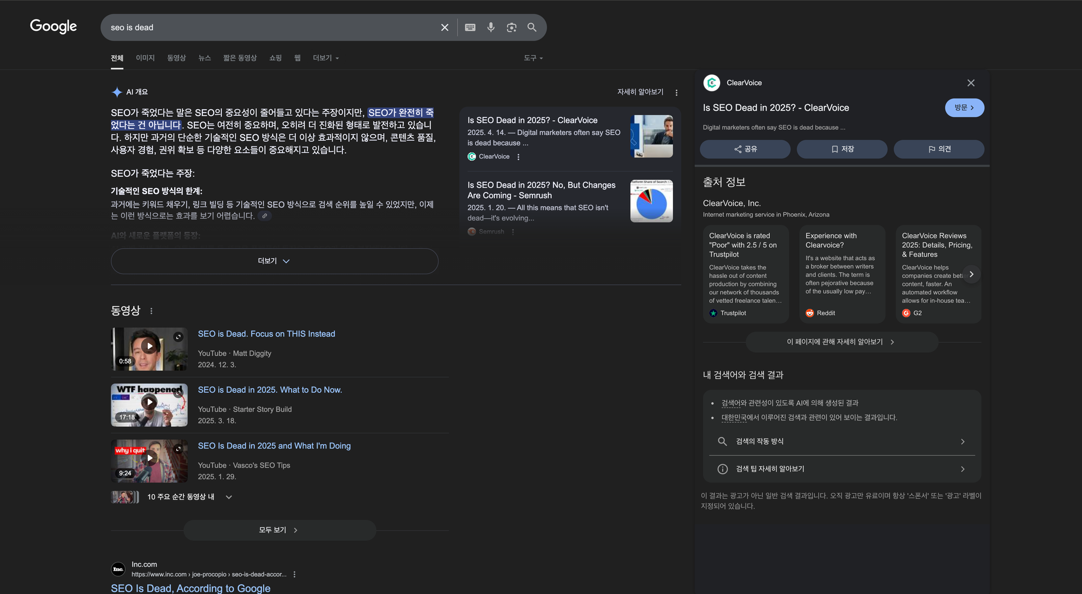Switch to the 웹 tab
The height and width of the screenshot is (594, 1082).
297,58
